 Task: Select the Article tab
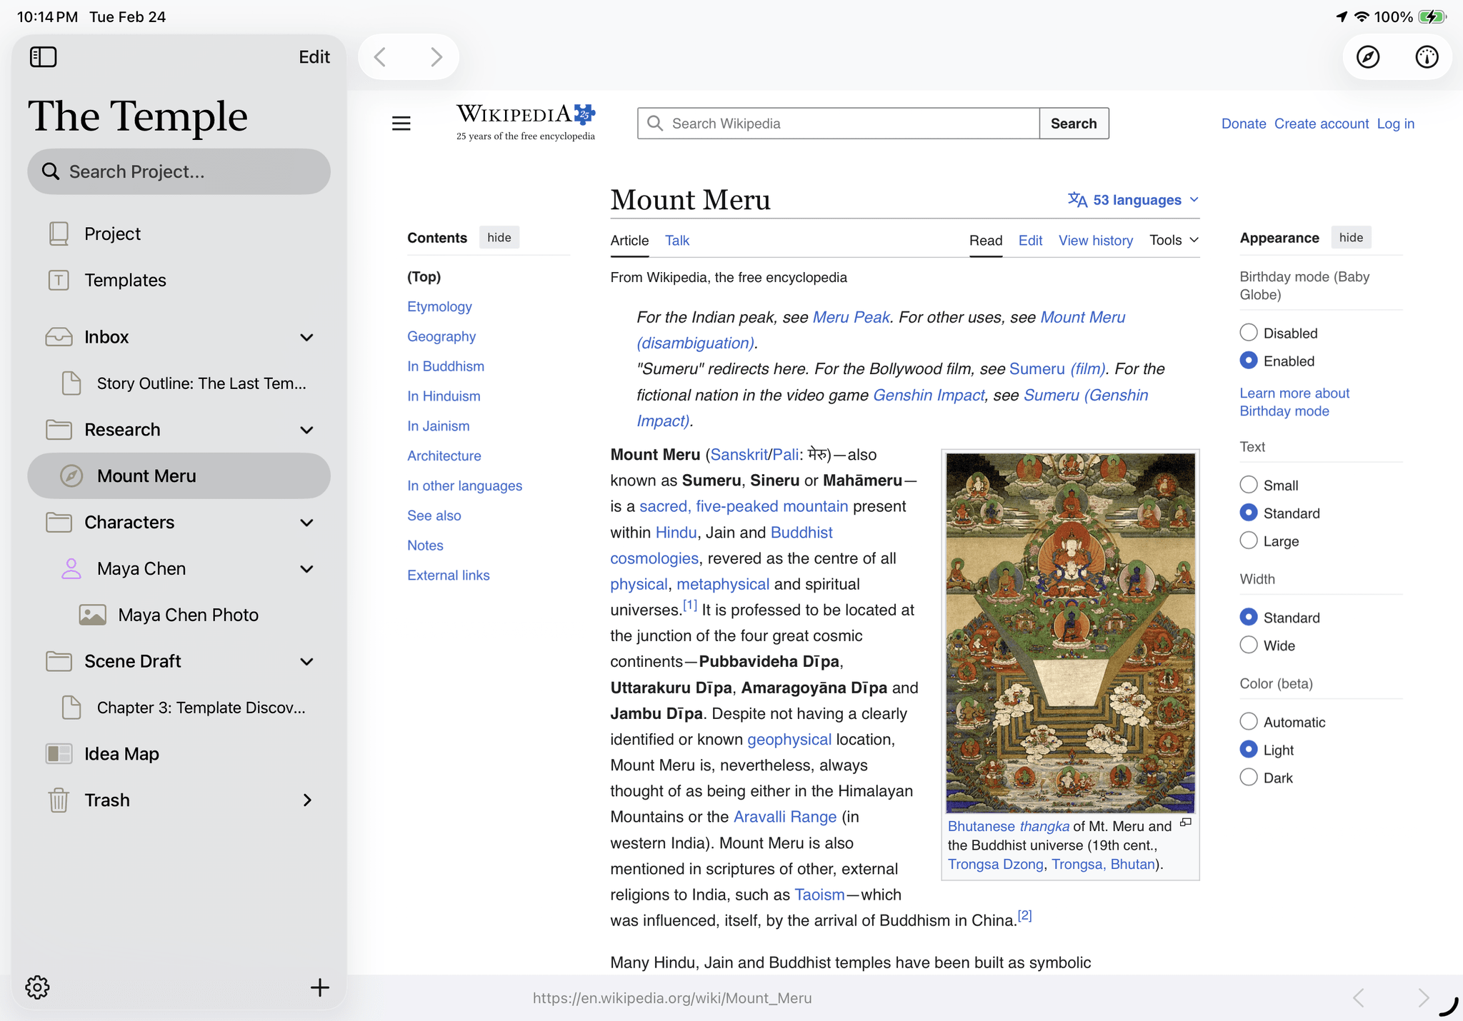[629, 241]
